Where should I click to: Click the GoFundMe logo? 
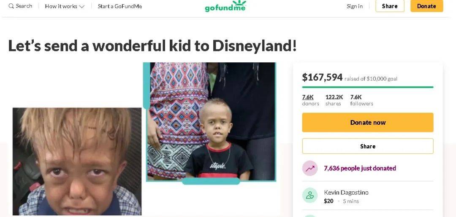pyautogui.click(x=225, y=6)
